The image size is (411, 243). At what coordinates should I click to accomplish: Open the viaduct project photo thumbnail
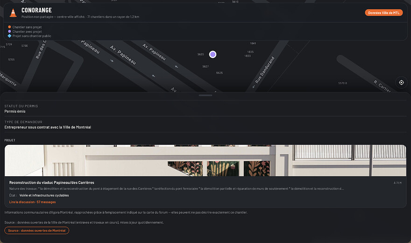pyautogui.click(x=205, y=160)
